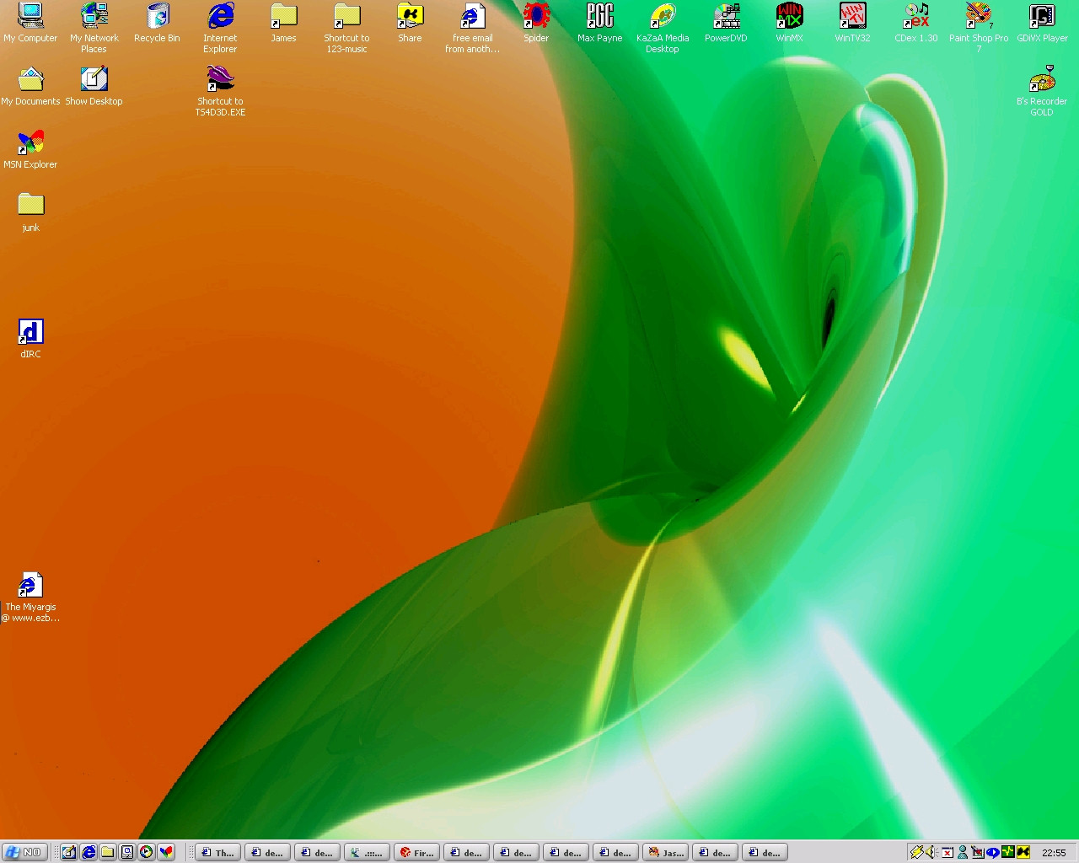Open the folder icon in Quick Launch
This screenshot has height=863, width=1079.
coord(108,852)
